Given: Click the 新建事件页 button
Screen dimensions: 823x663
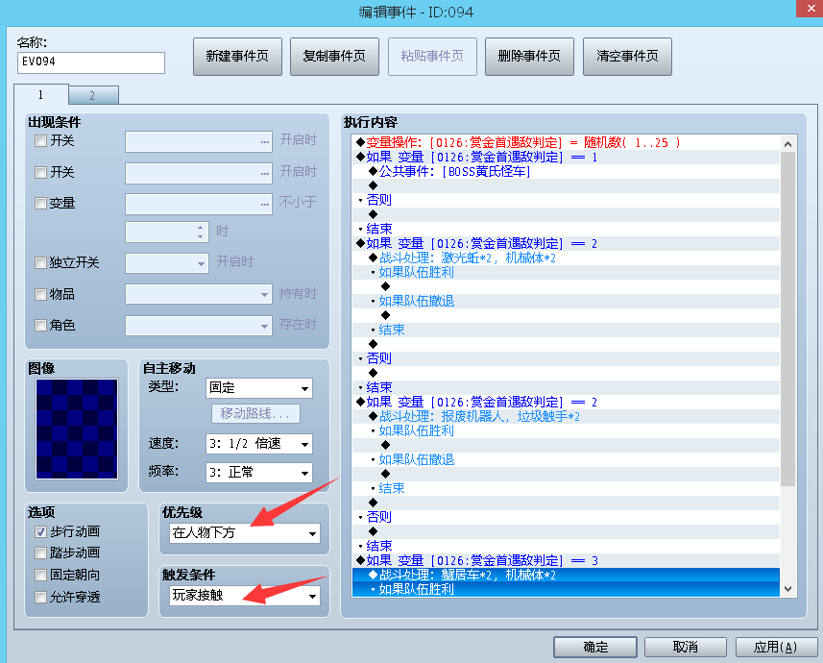Looking at the screenshot, I should (x=237, y=57).
